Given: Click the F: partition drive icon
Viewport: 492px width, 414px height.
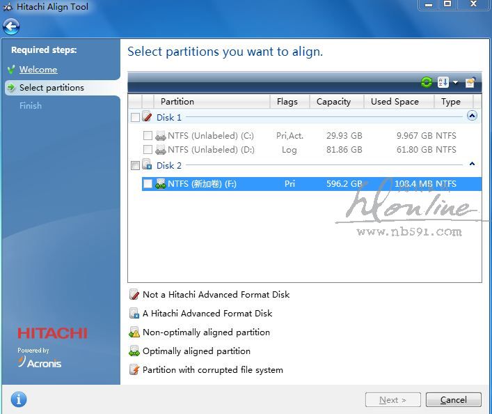Looking at the screenshot, I should tap(161, 183).
